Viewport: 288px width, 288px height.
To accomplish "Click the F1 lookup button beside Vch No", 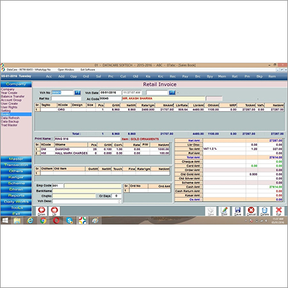I will 77,93.
